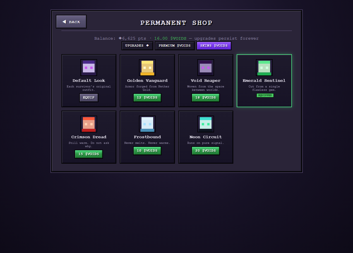Click the 6,625 pts balance text

coord(132,39)
